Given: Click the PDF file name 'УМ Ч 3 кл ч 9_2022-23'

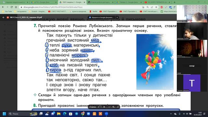Looking at the screenshot, I should (x=26, y=17).
